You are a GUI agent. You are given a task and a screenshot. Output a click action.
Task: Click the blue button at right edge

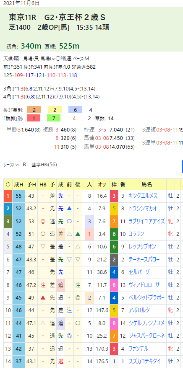click(182, 166)
